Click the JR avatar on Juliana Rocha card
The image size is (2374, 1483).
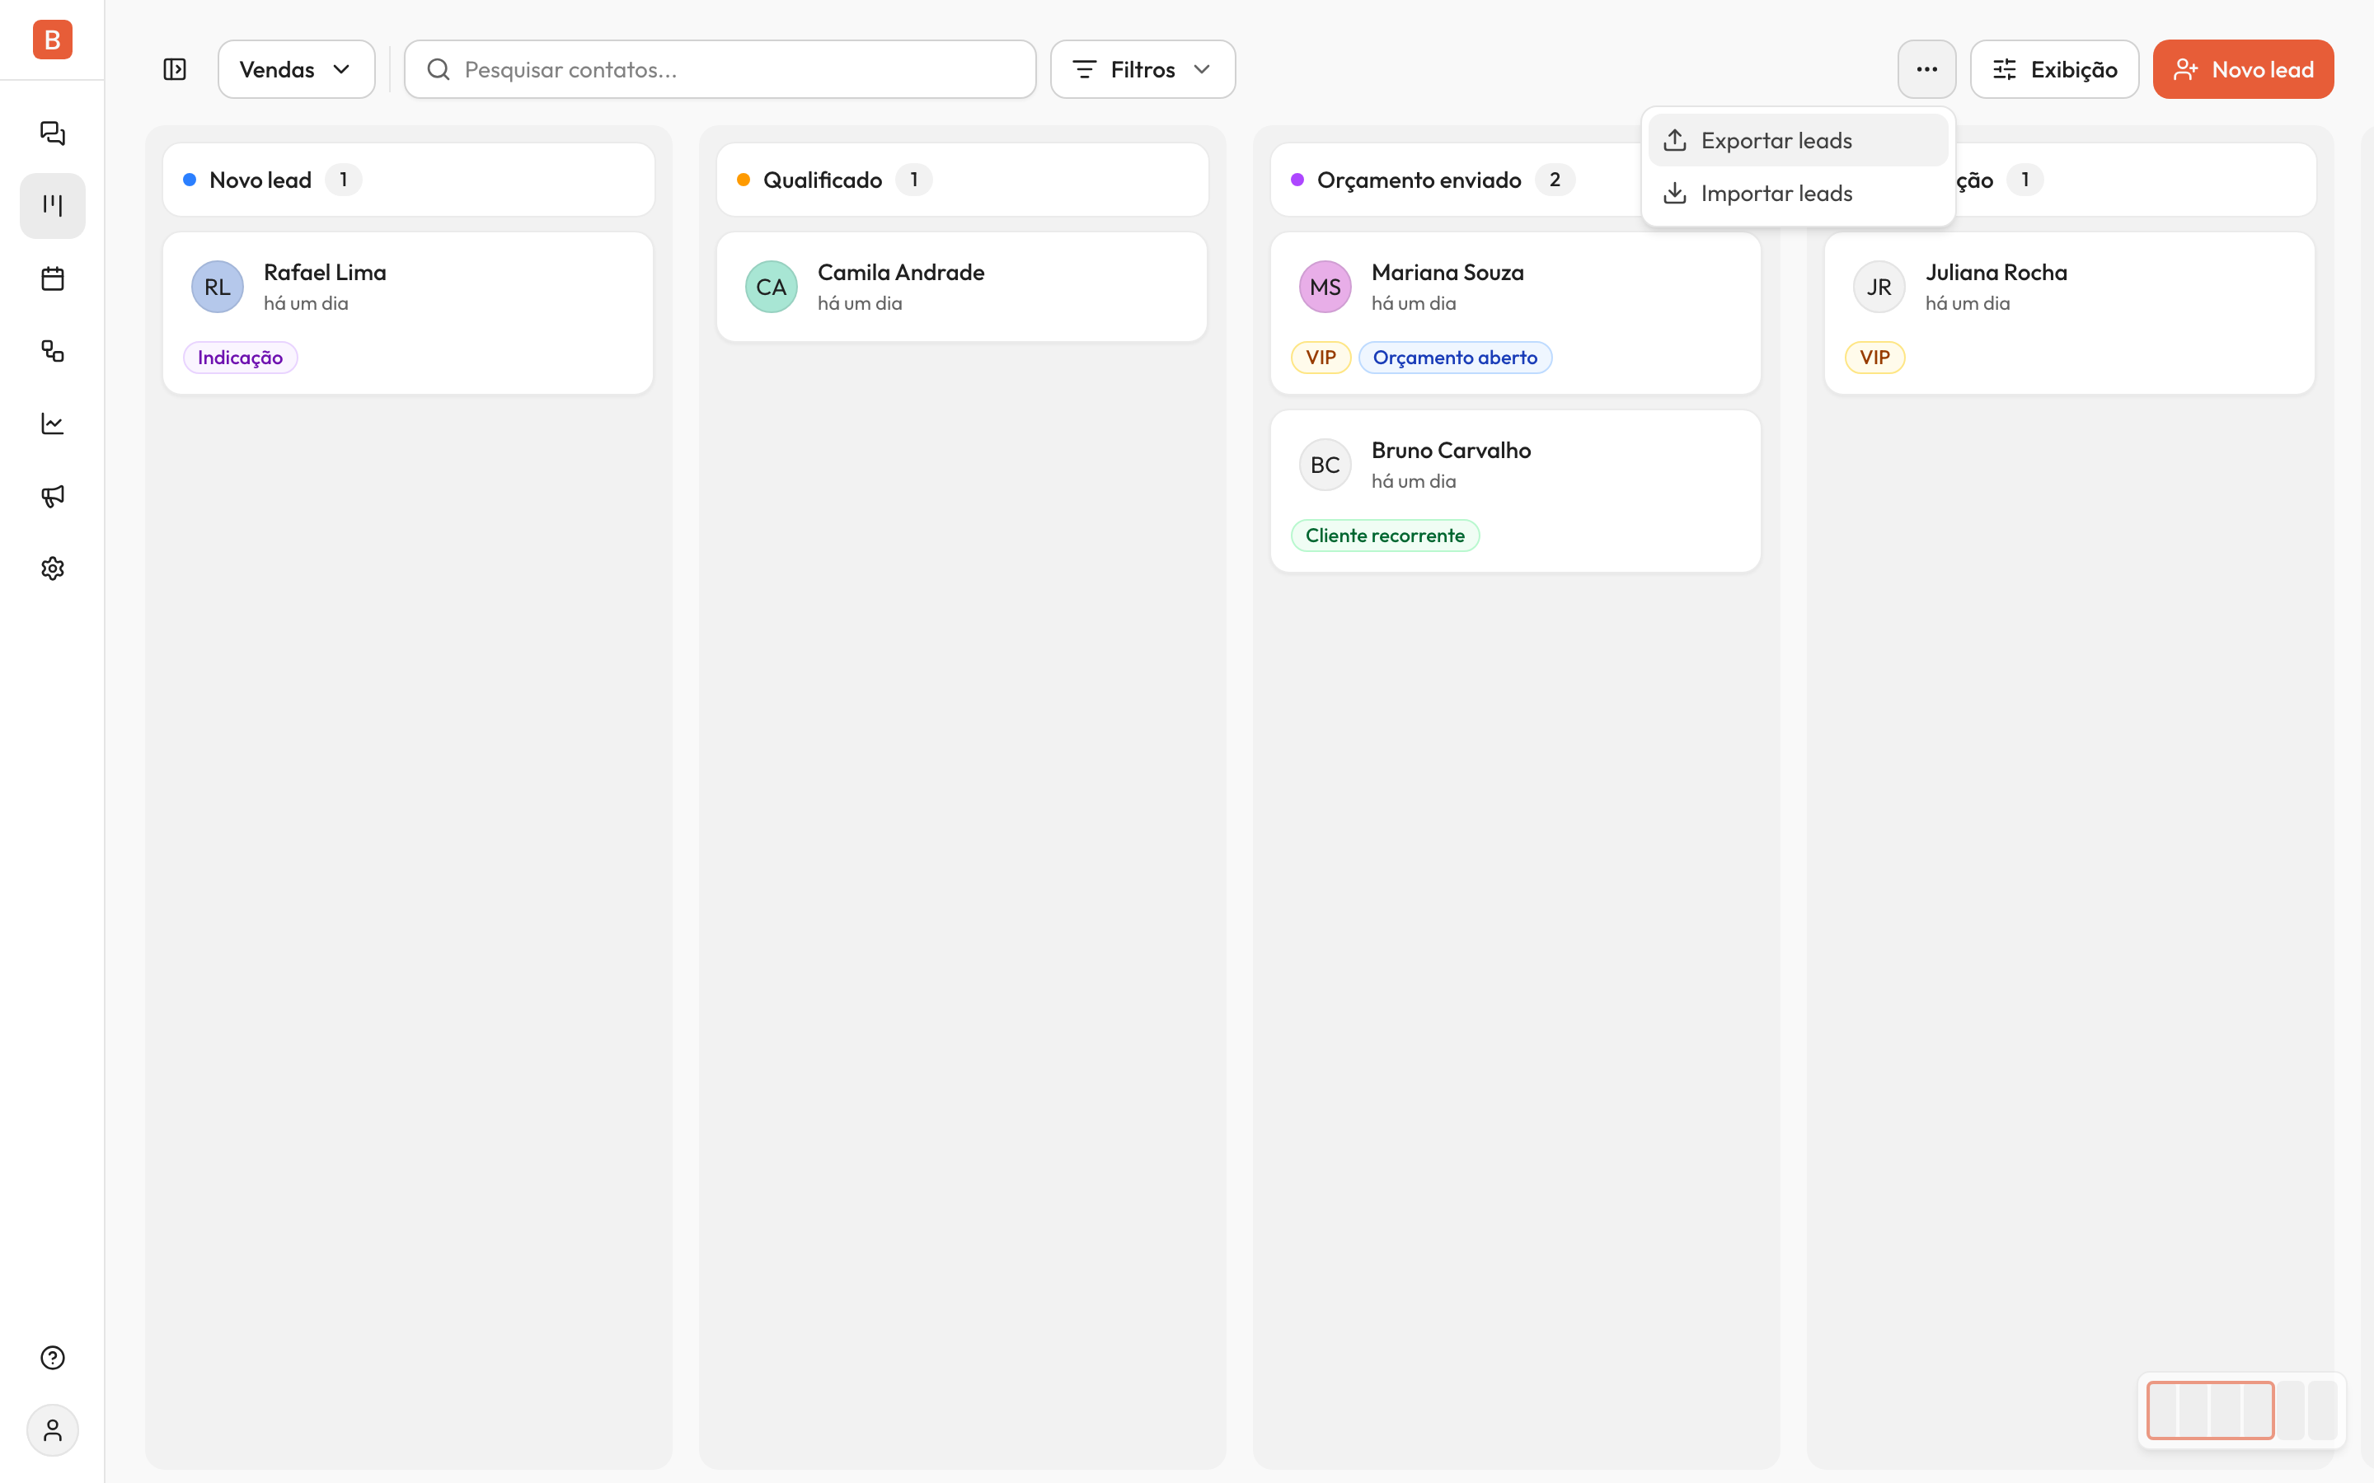[1879, 287]
